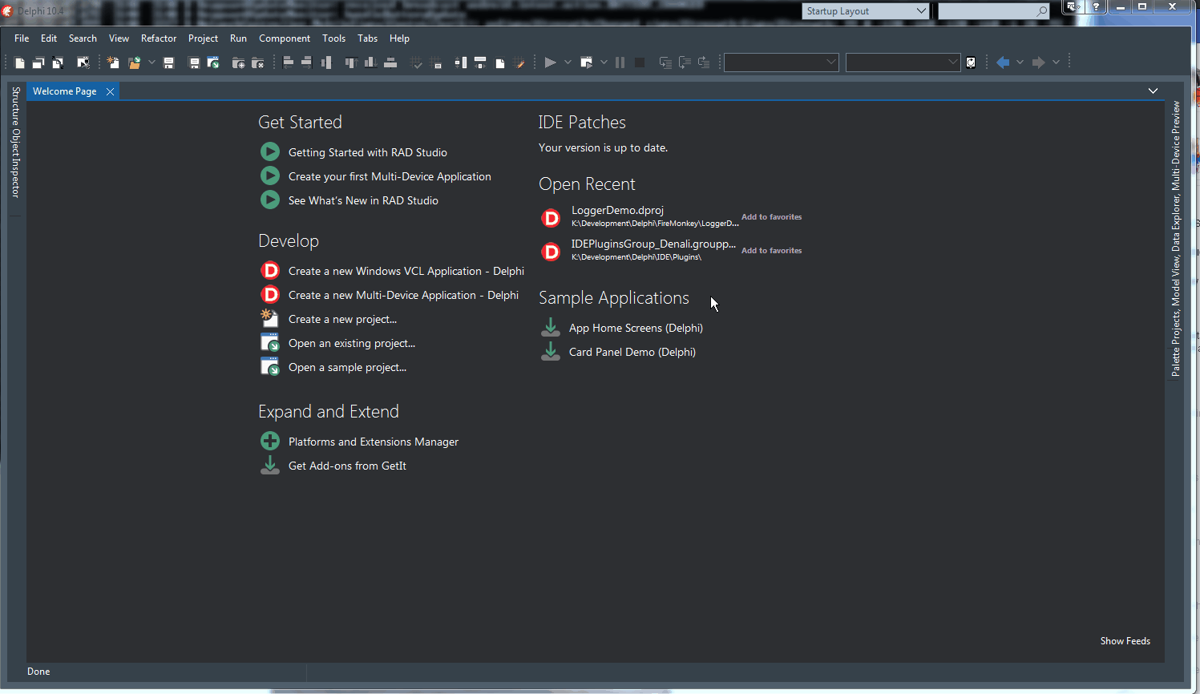The width and height of the screenshot is (1200, 694).
Task: Click the Align Bottoms toolbar icon
Action: [370, 63]
